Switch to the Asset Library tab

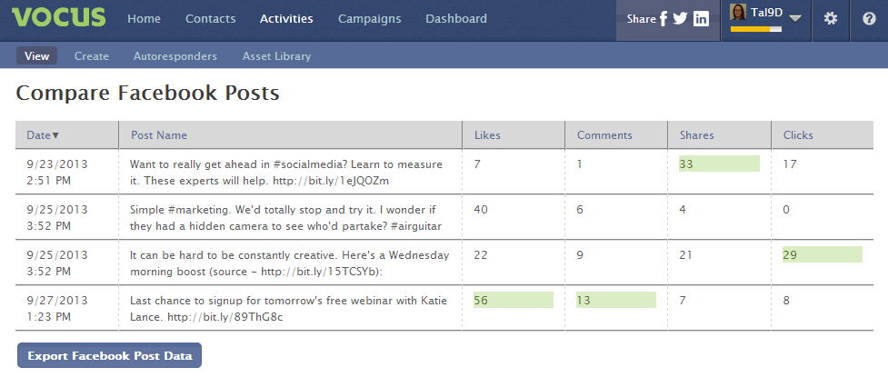276,56
